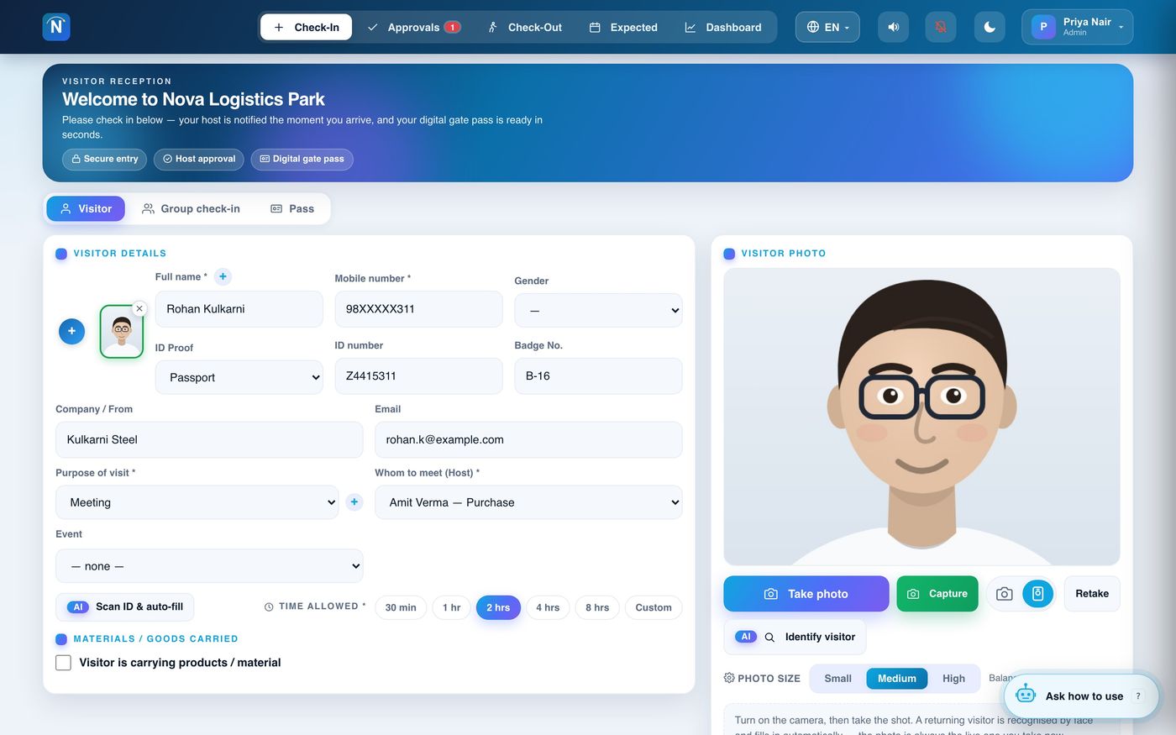Screen dimensions: 1176x735
Task: Click the Time Allowed clock icon
Action: pos(269,606)
